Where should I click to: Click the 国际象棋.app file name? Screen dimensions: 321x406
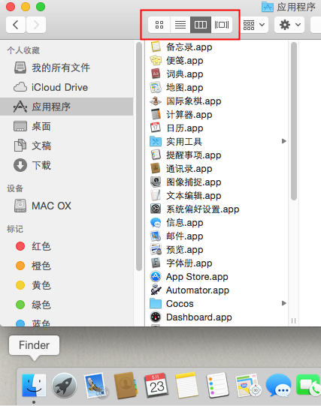pyautogui.click(x=194, y=101)
